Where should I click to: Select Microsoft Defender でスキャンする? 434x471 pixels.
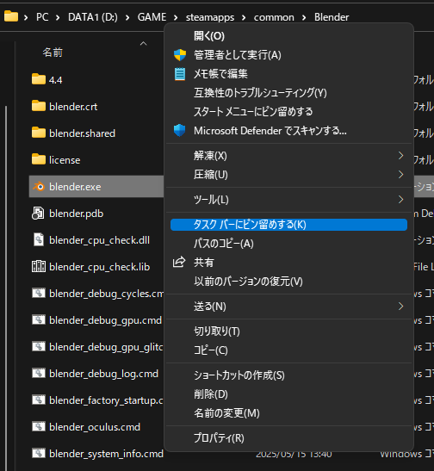[x=289, y=131]
